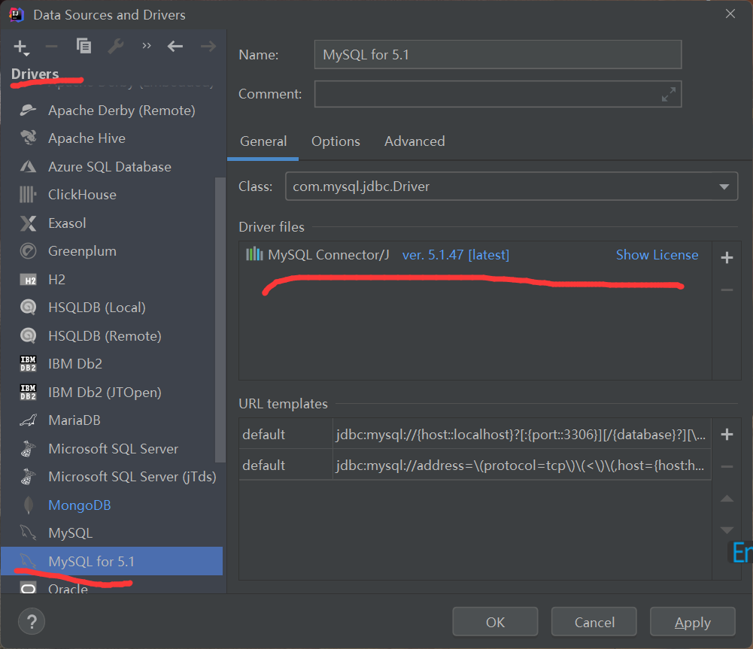Select the MySQL for 5.1 driver entry
Screen dimensions: 753x649
tap(111, 561)
